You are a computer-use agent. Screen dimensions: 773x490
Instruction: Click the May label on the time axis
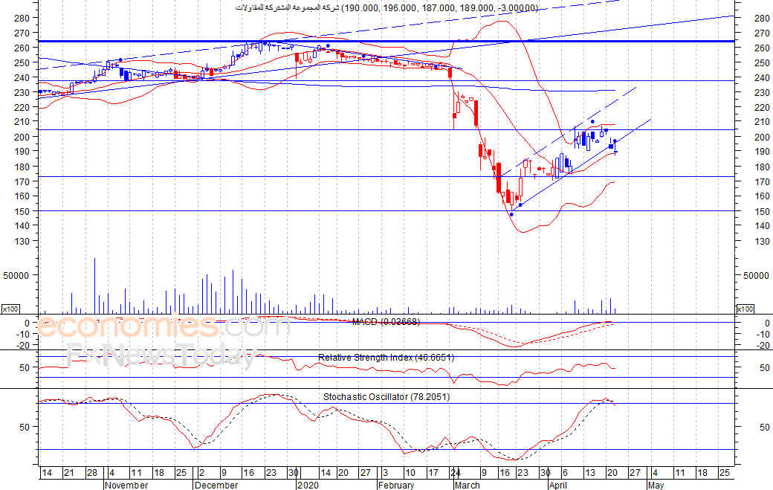[655, 485]
